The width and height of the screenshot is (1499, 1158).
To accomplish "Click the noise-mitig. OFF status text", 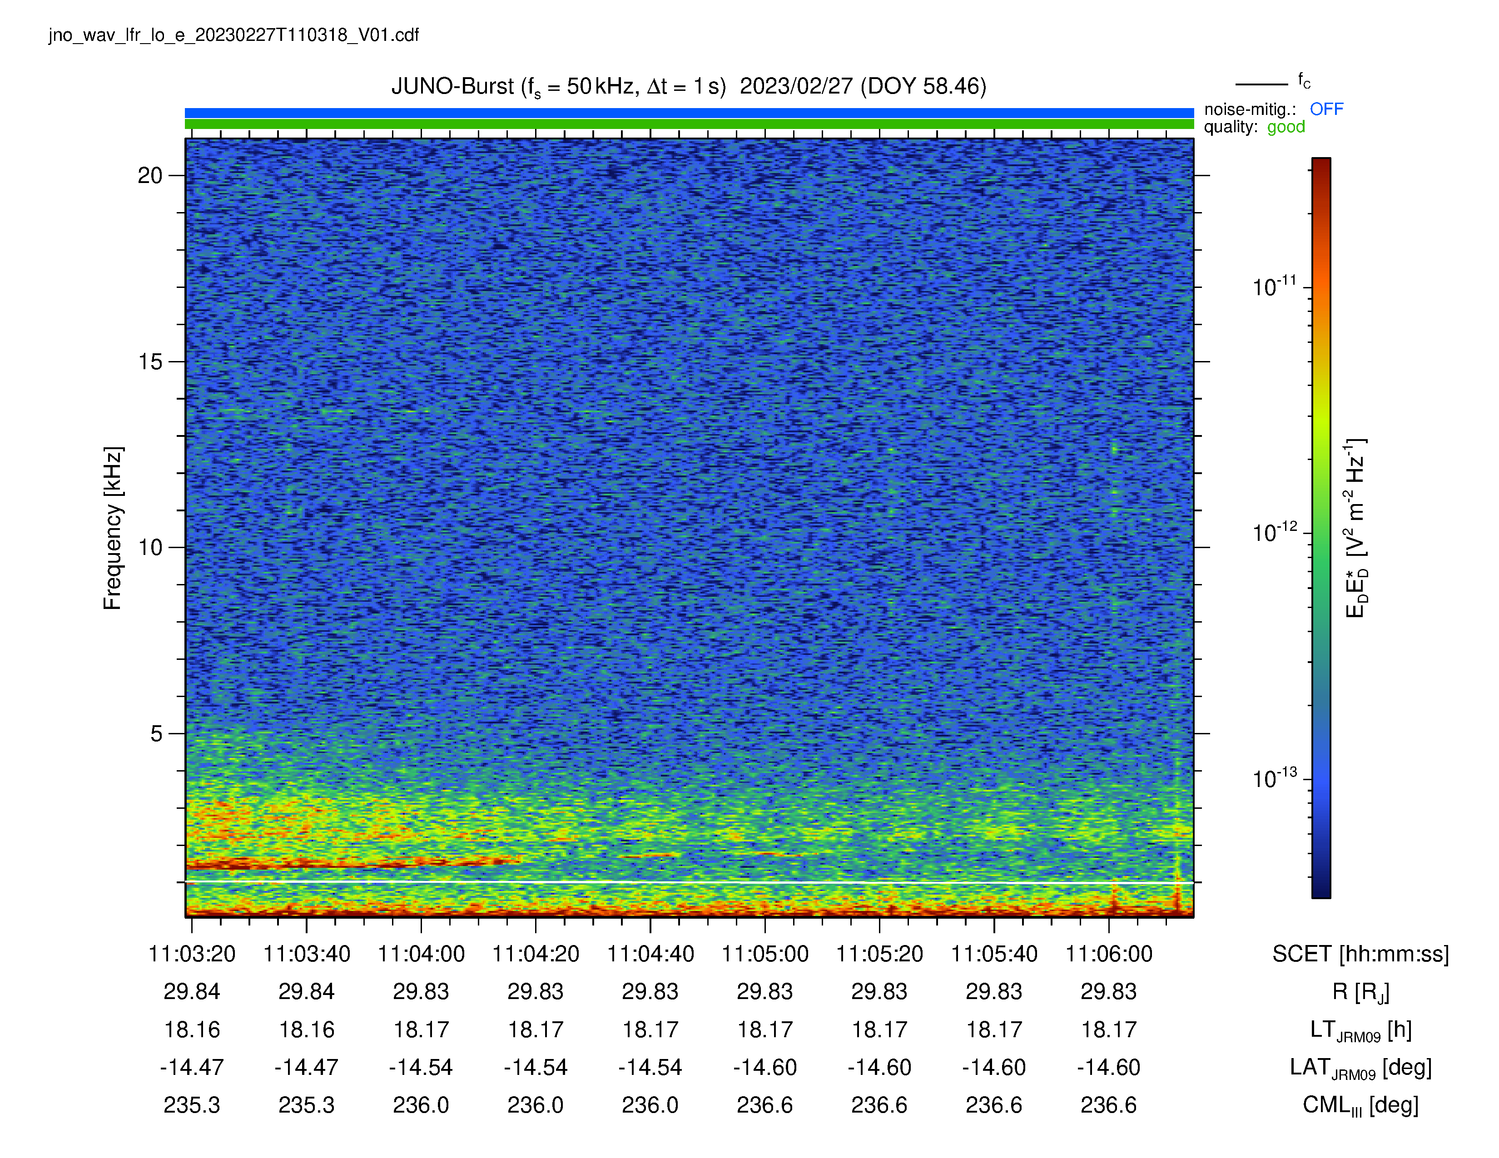I will click(1273, 109).
